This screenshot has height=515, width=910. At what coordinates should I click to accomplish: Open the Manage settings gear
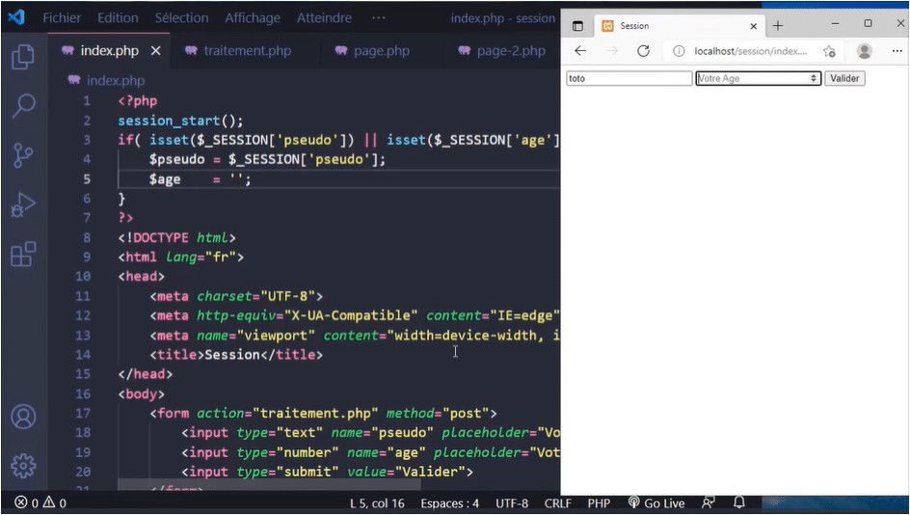pos(23,465)
